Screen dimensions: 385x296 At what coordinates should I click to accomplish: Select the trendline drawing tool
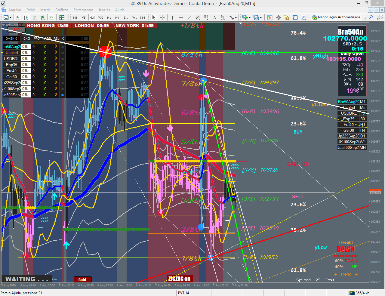click(189, 17)
